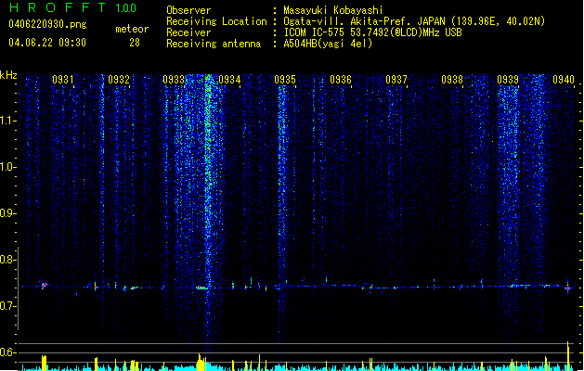Image resolution: width=584 pixels, height=371 pixels.
Task: Click the Receiver ICOM IC-575 text
Action: [x=372, y=32]
